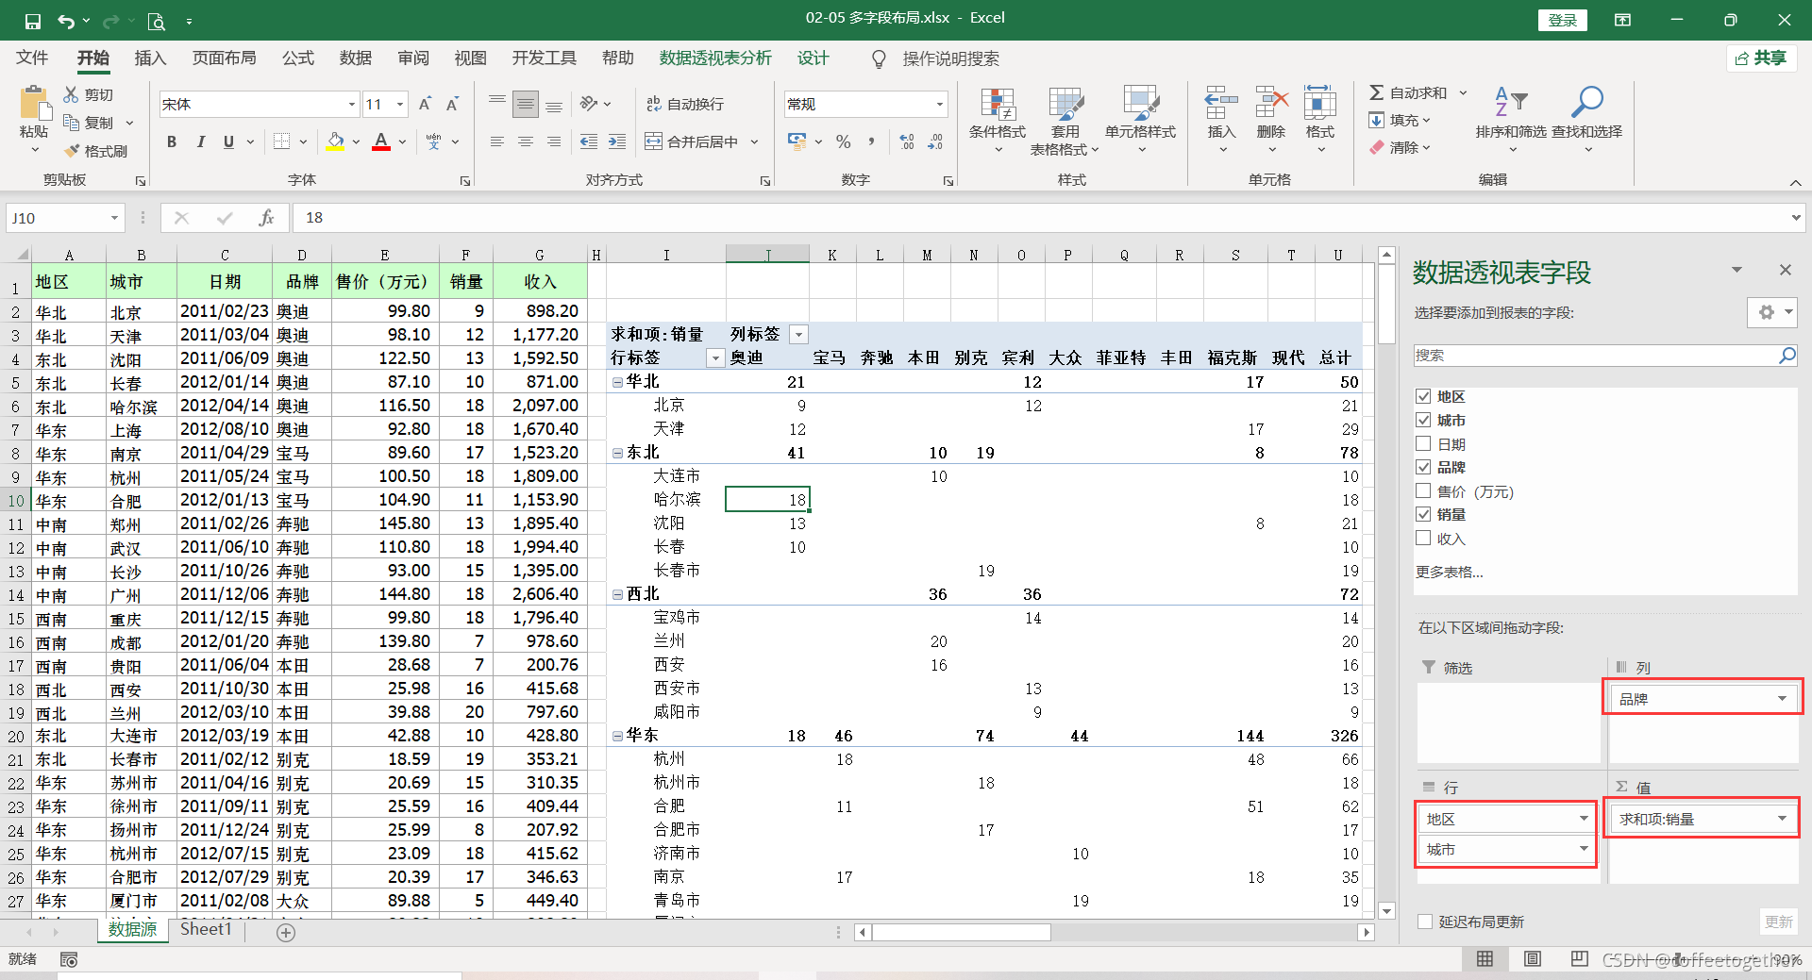Click the cell Borders icon
This screenshot has height=980, width=1812.
coord(281,141)
